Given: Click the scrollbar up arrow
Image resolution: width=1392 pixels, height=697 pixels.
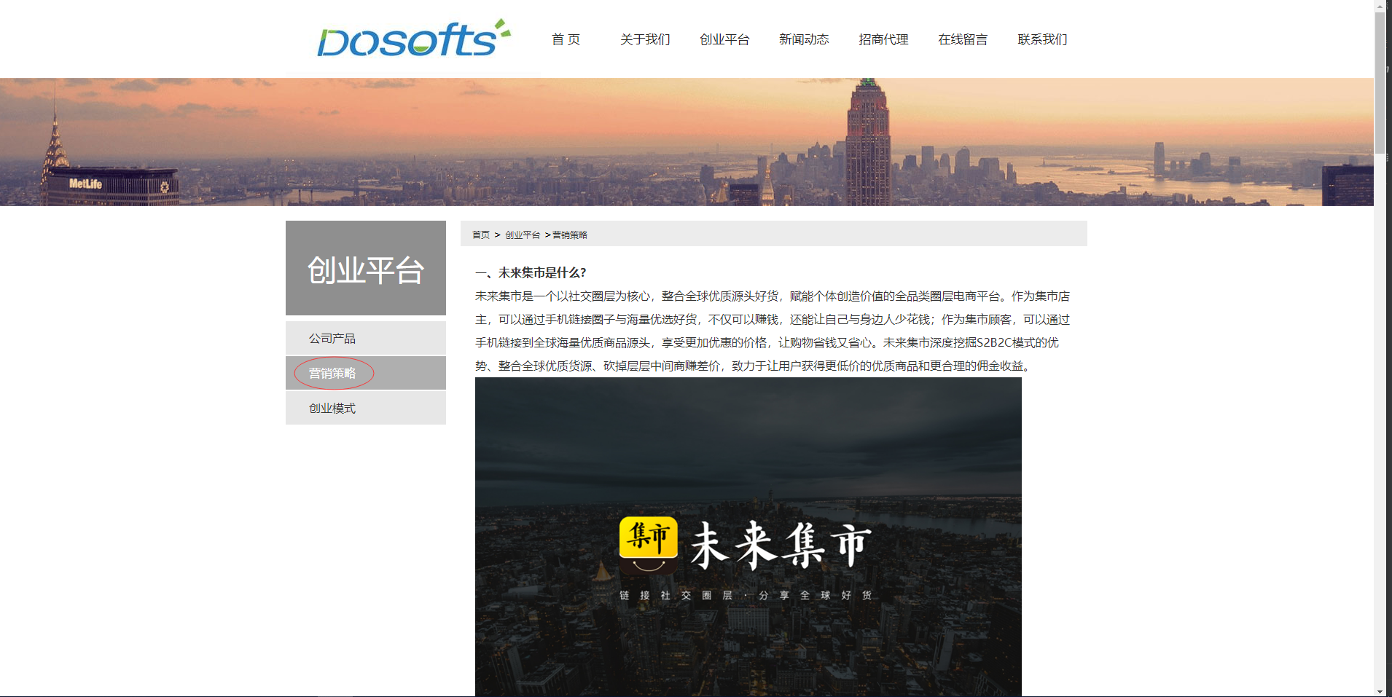Looking at the screenshot, I should (1380, 6).
